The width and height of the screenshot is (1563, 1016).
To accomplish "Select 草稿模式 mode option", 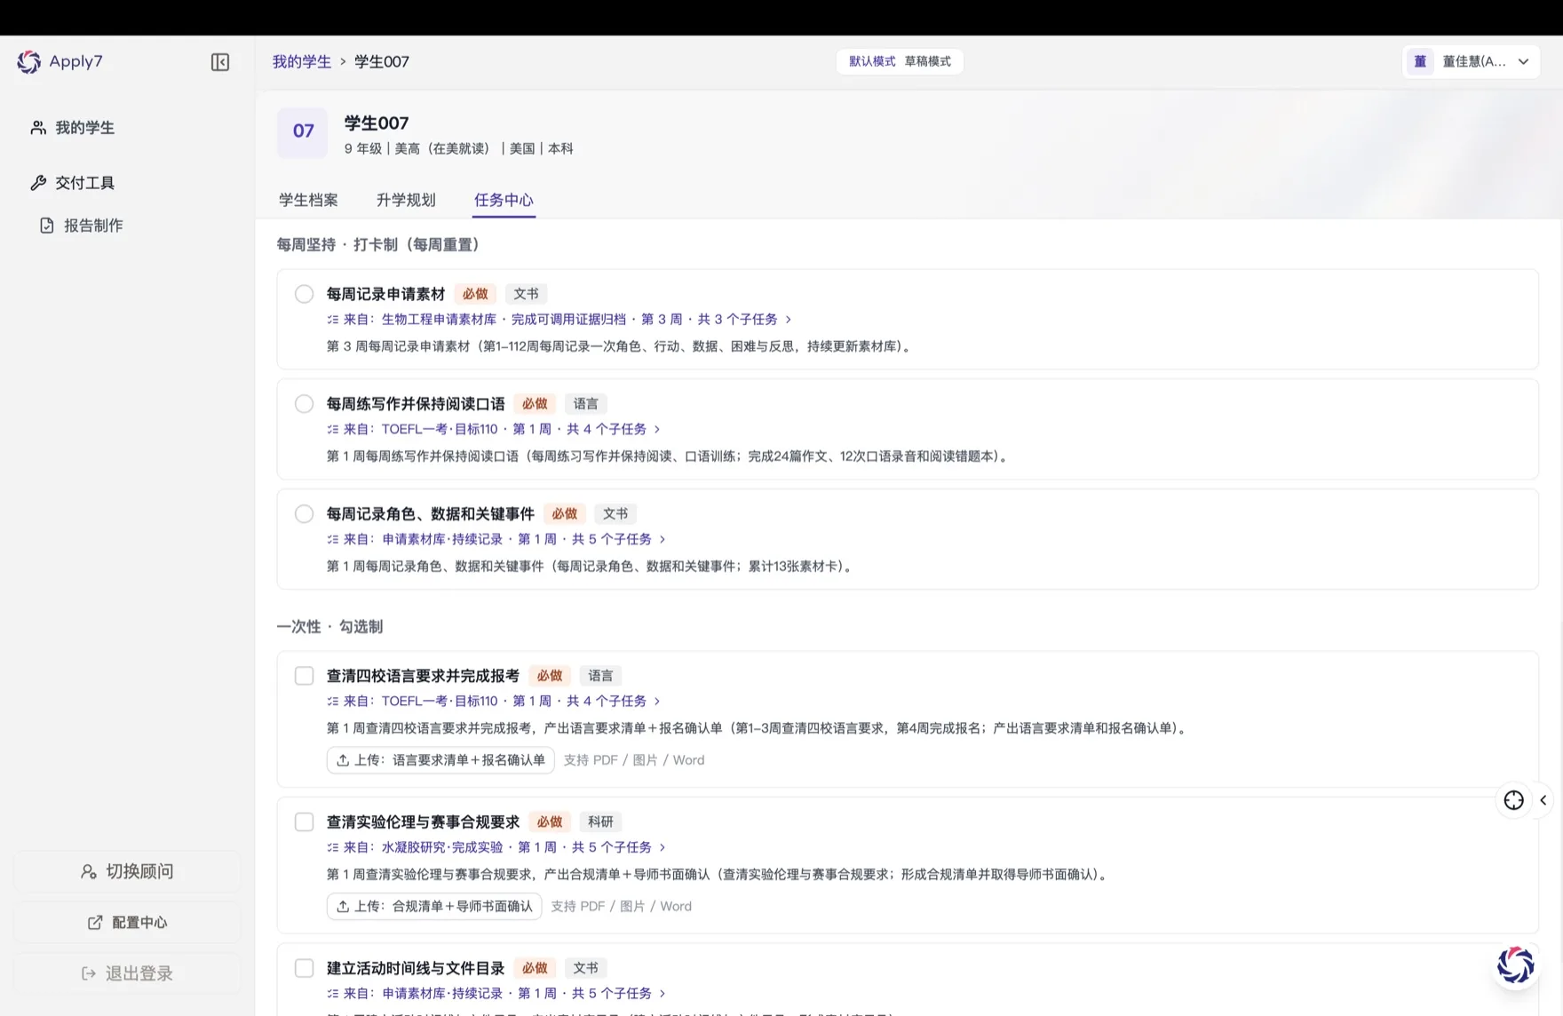I will tap(928, 61).
